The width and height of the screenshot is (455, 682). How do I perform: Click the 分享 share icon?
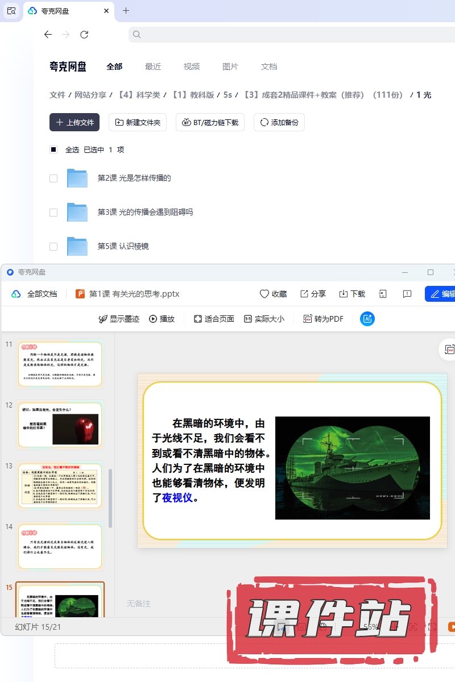[x=304, y=294]
